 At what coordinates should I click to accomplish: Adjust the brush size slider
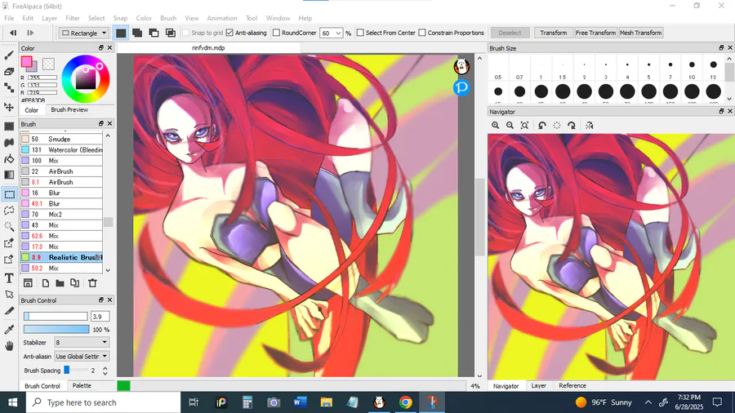click(56, 317)
